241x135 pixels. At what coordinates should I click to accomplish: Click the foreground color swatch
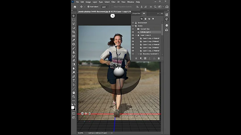(x=73, y=108)
